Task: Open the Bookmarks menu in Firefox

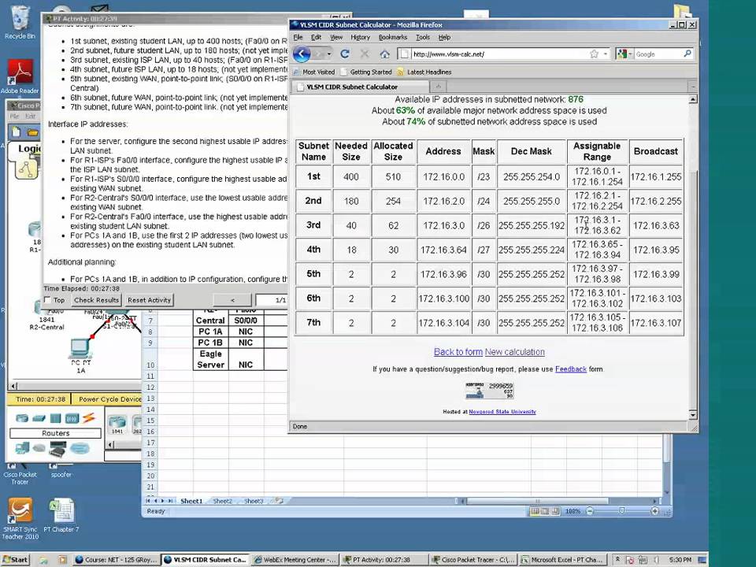Action: click(392, 37)
